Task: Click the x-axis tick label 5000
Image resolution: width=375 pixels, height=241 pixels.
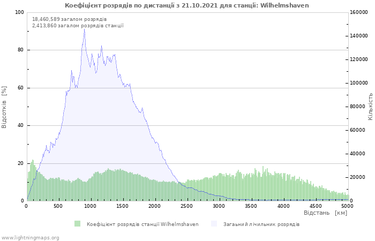Action: [347, 206]
